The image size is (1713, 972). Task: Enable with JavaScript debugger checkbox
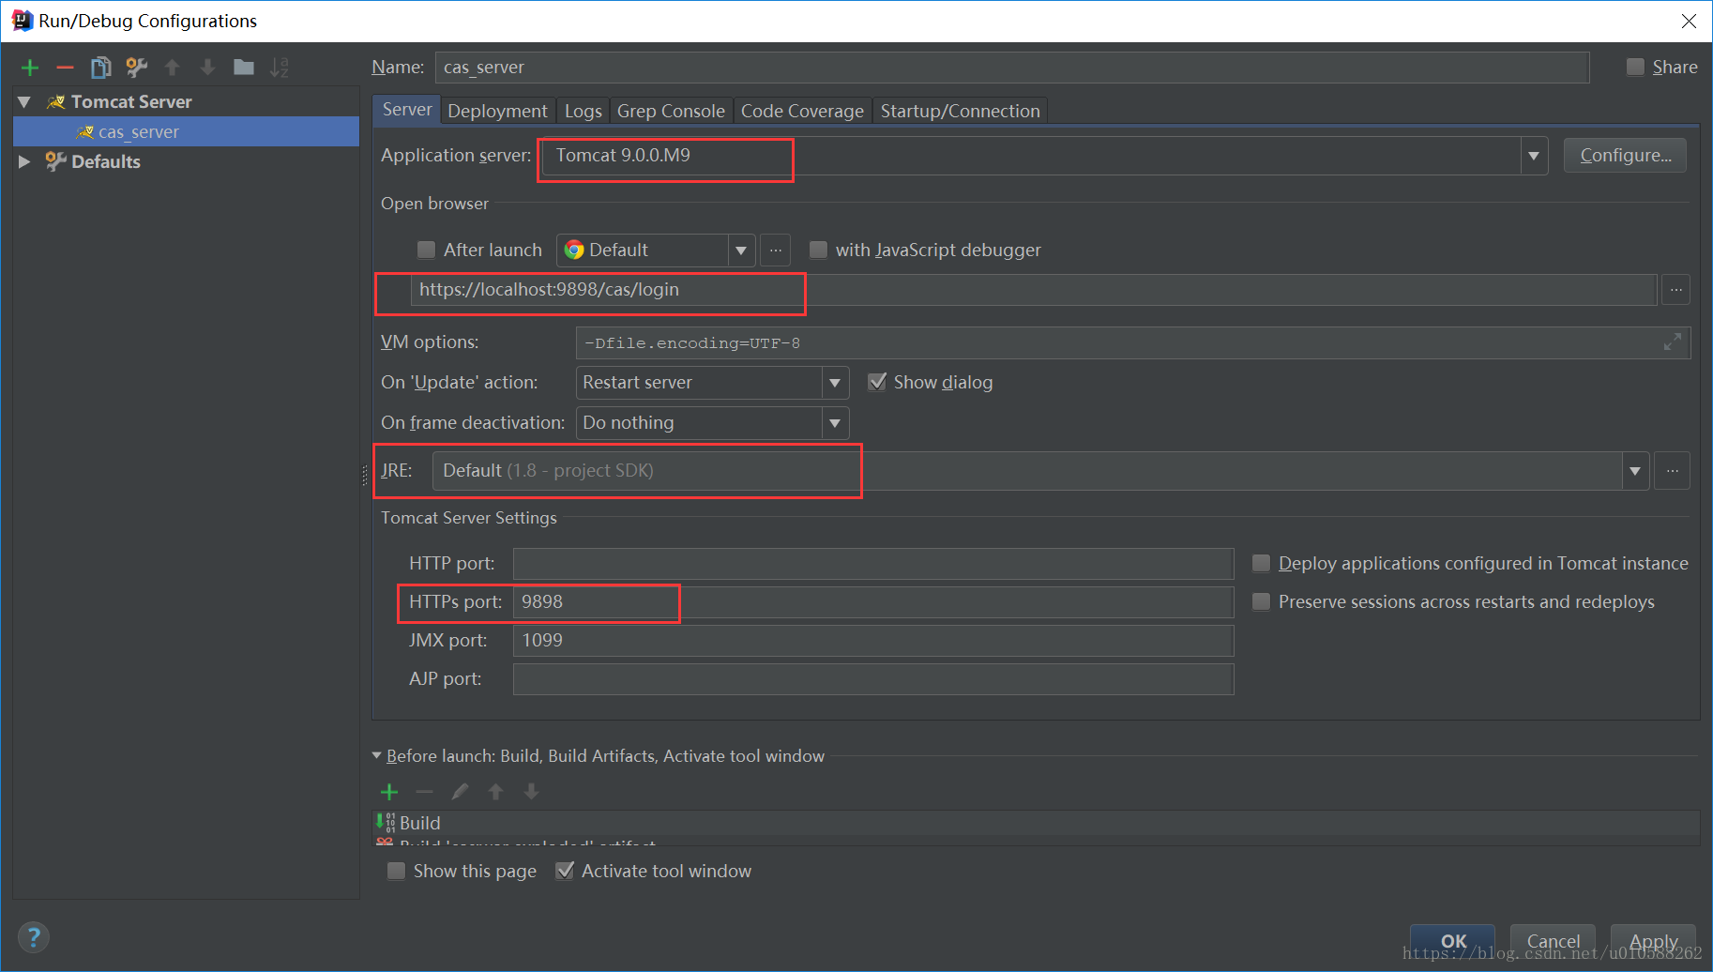click(x=818, y=250)
